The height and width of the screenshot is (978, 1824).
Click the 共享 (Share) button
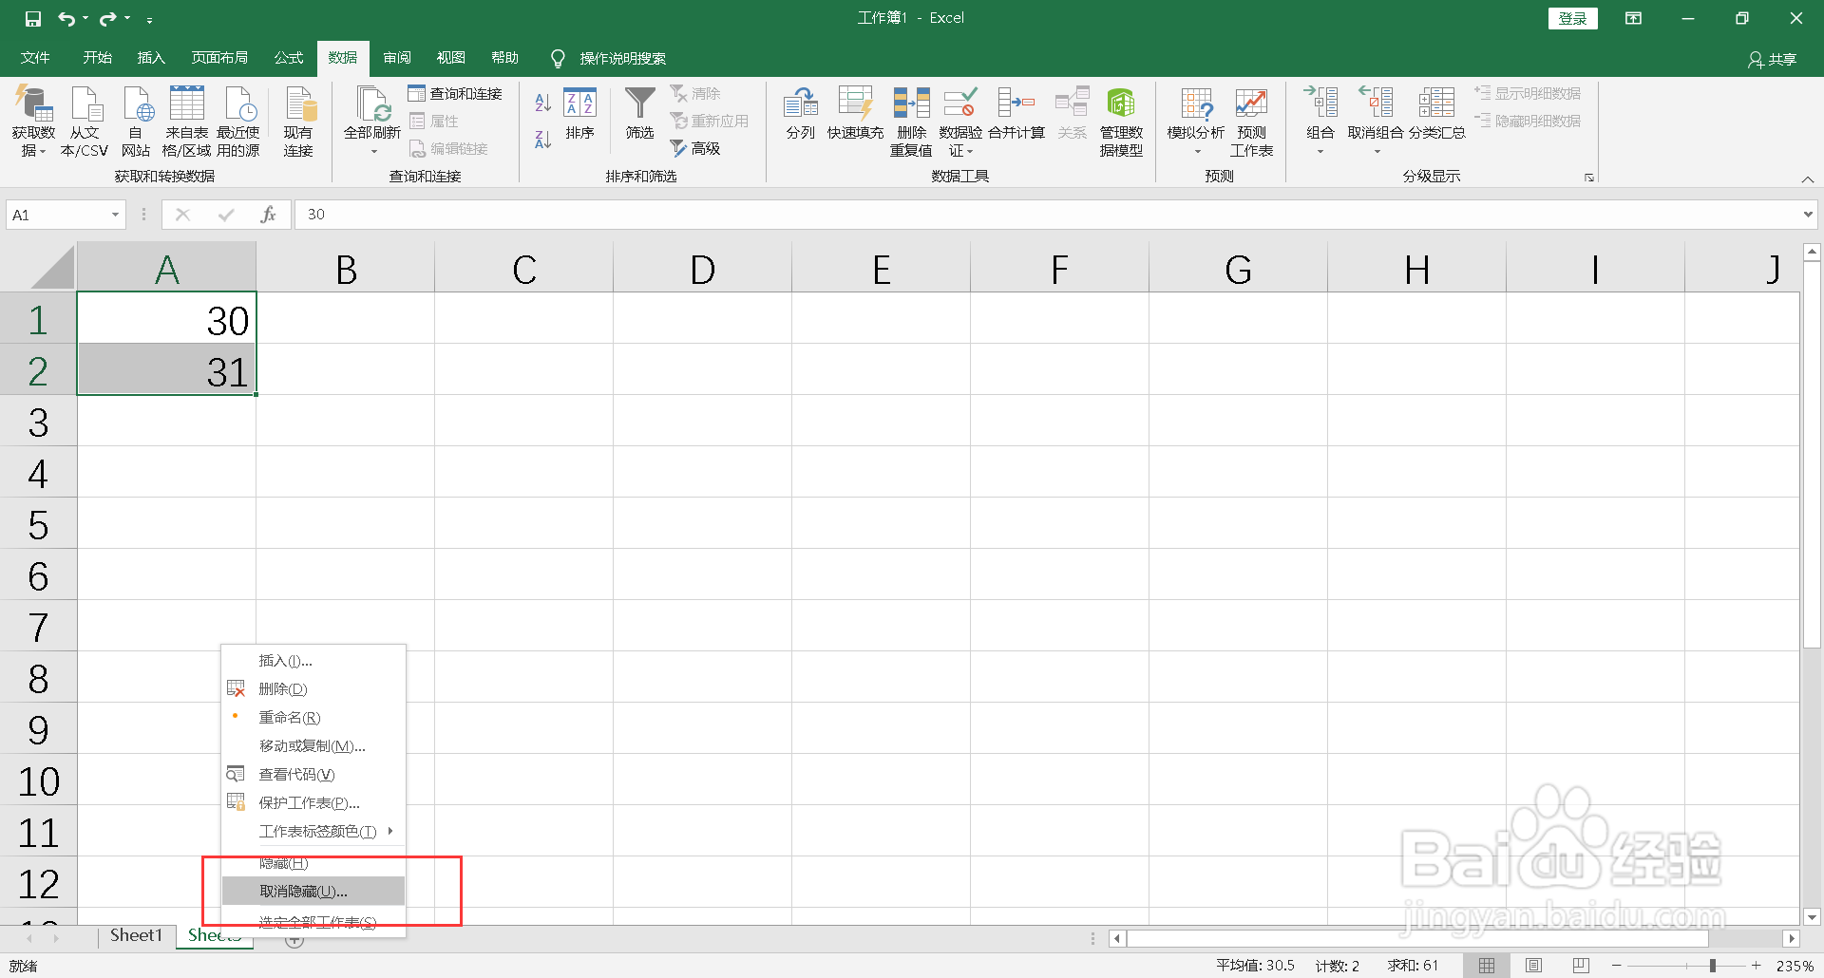coord(1773,59)
